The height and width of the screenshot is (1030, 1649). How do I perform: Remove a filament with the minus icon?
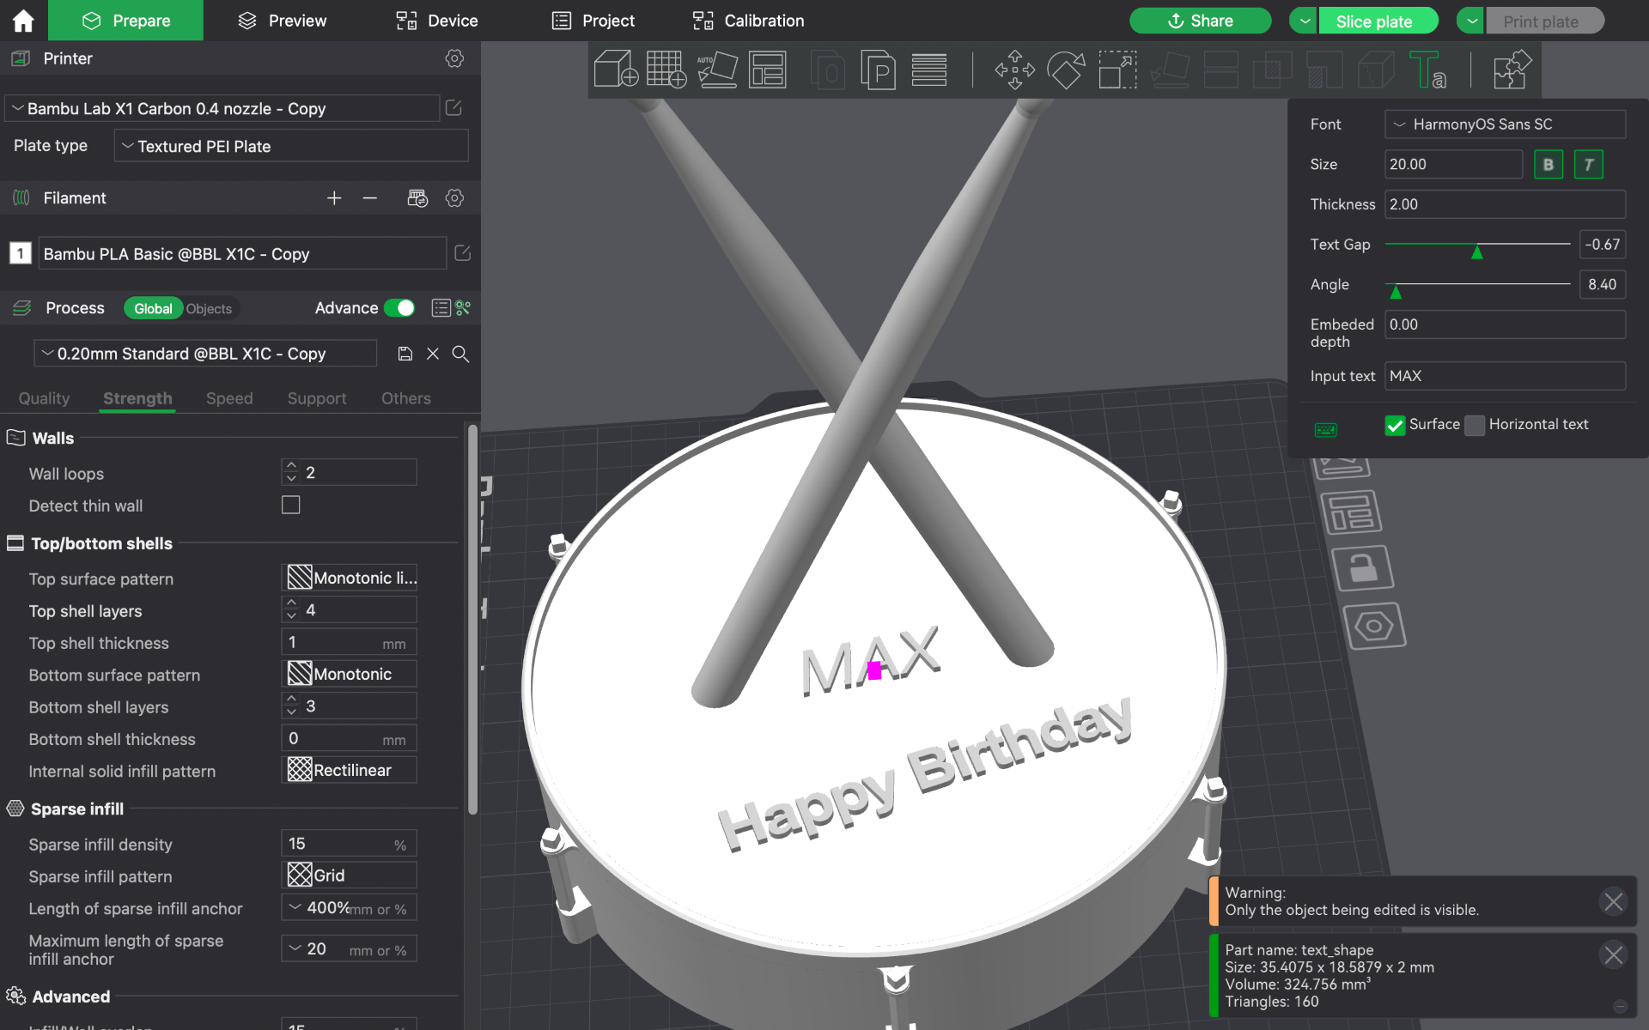click(x=370, y=198)
